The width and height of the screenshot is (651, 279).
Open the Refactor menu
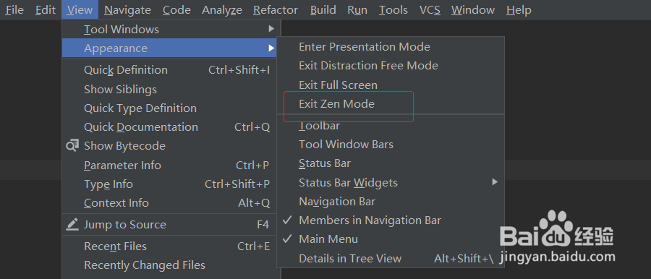tap(276, 9)
